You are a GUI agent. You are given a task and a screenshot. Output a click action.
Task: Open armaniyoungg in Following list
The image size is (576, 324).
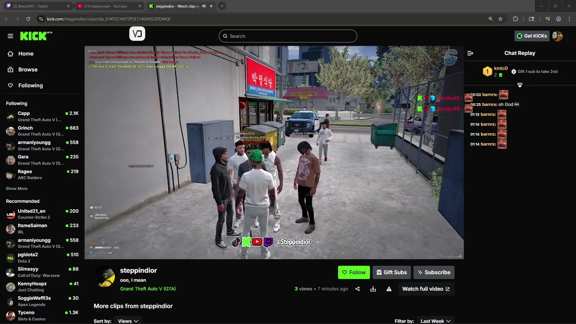[x=42, y=145]
